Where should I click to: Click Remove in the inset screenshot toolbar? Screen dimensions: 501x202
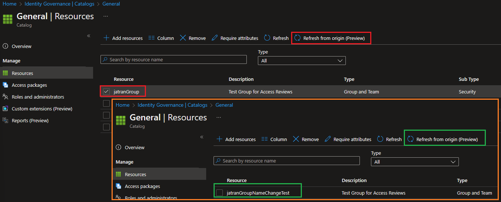(306, 139)
